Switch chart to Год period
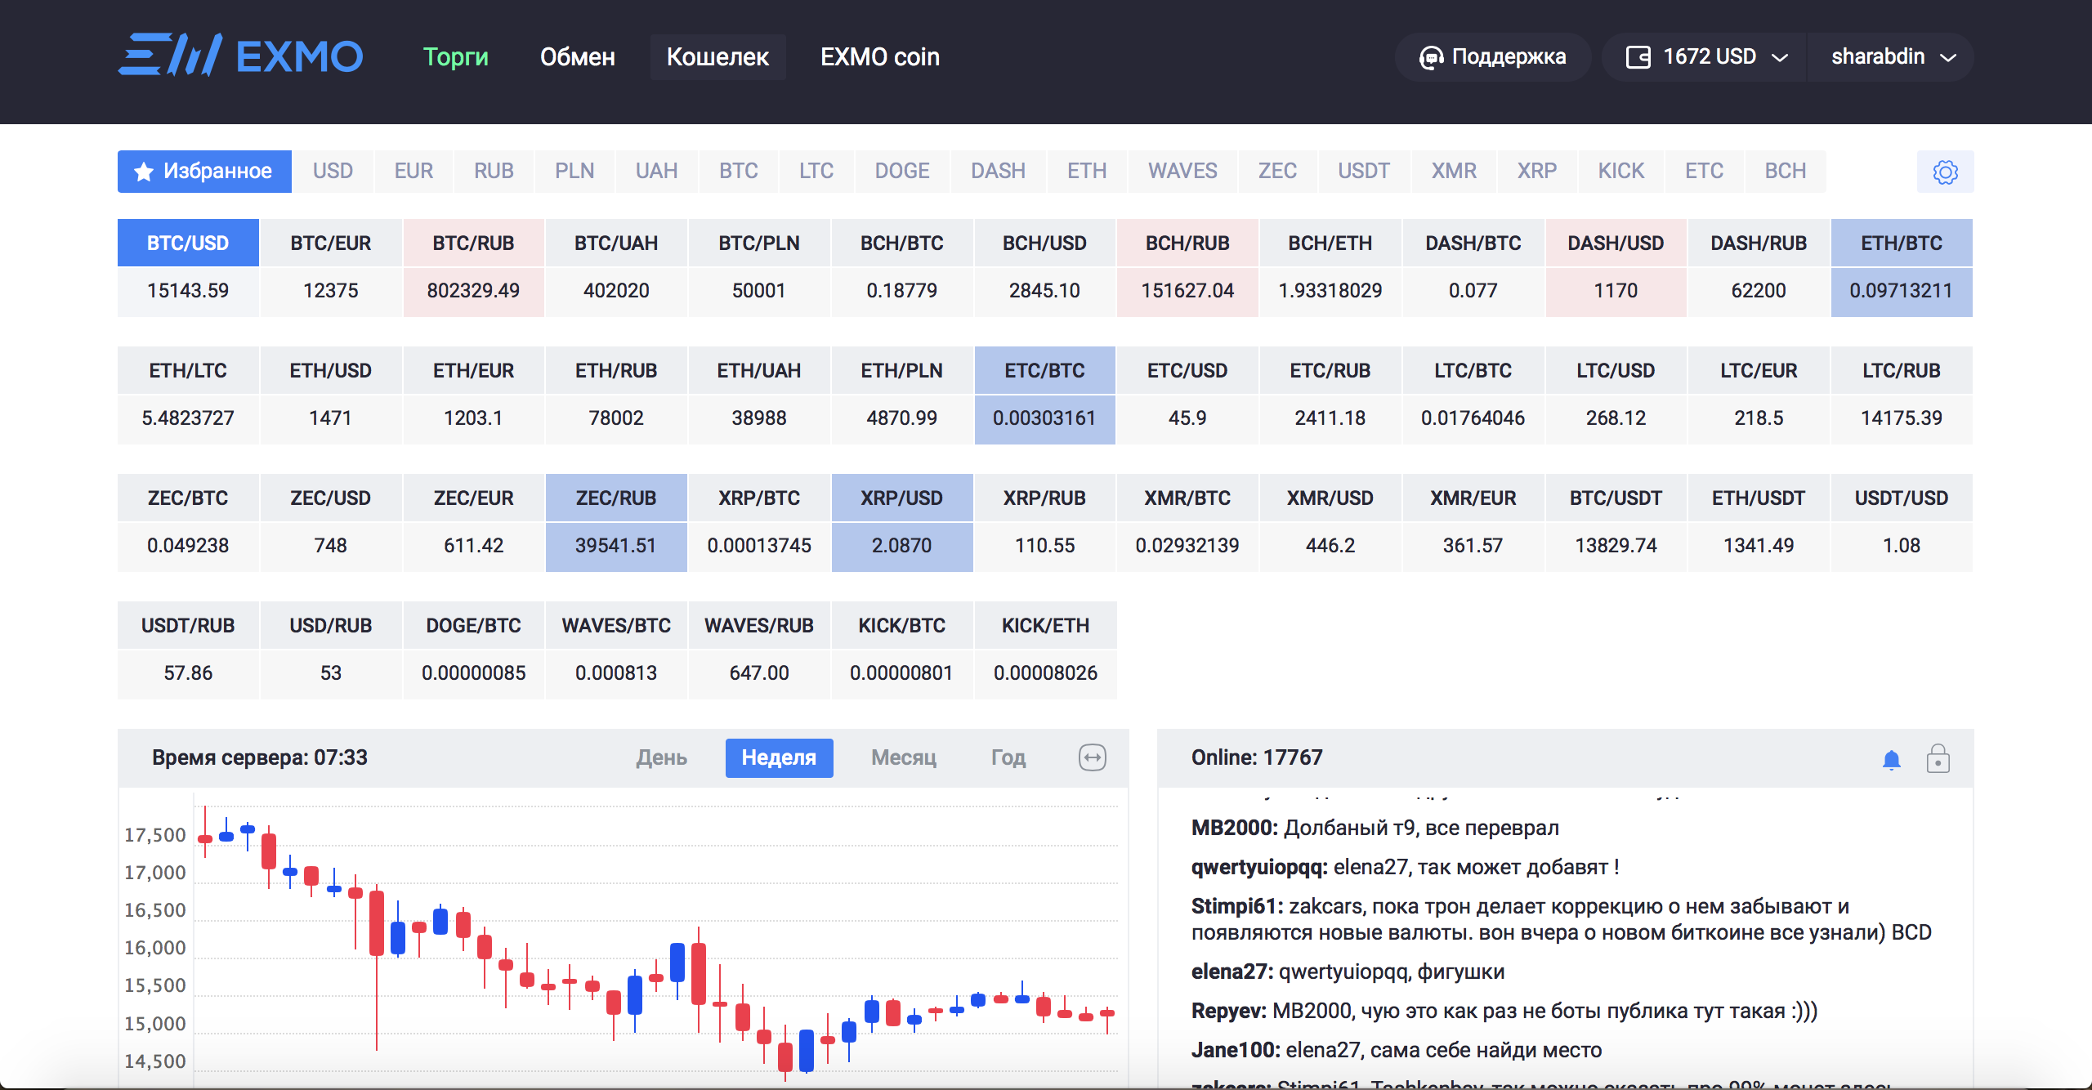The width and height of the screenshot is (2092, 1090). click(x=1008, y=757)
